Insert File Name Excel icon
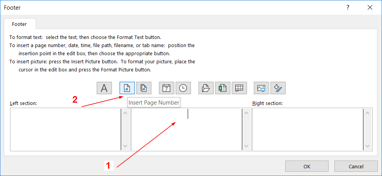 coord(223,88)
